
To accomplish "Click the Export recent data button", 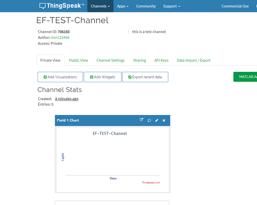I will [x=145, y=77].
